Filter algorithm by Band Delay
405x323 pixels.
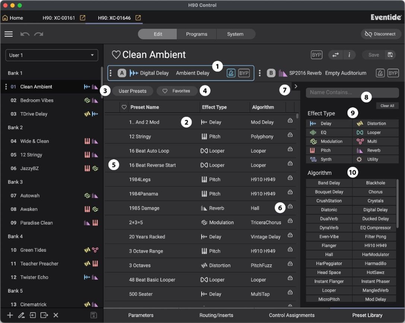click(x=329, y=183)
